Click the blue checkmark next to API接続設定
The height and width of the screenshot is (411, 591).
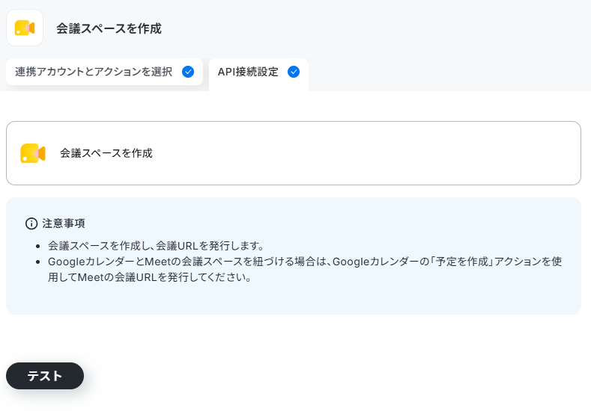(294, 72)
